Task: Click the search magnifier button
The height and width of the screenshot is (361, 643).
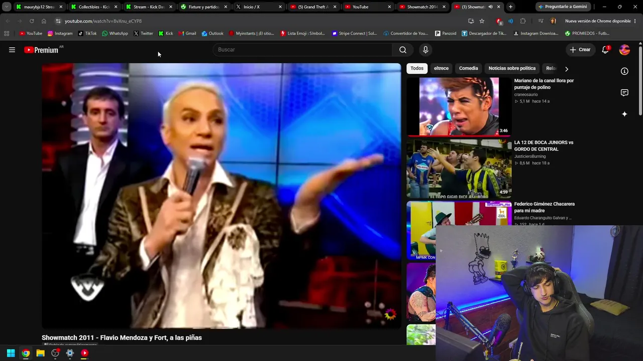Action: coord(403,50)
